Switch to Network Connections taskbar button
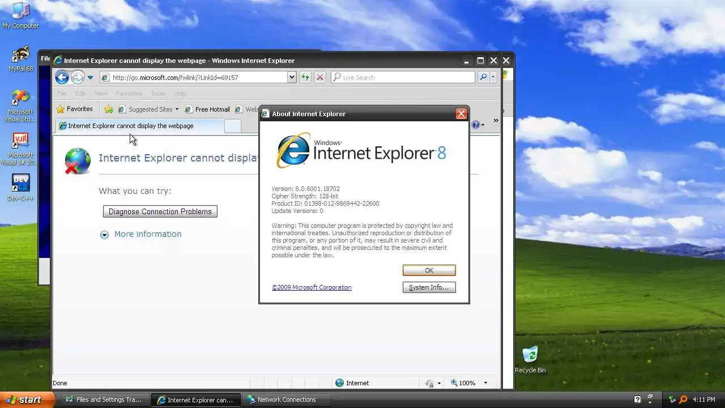 pos(286,399)
